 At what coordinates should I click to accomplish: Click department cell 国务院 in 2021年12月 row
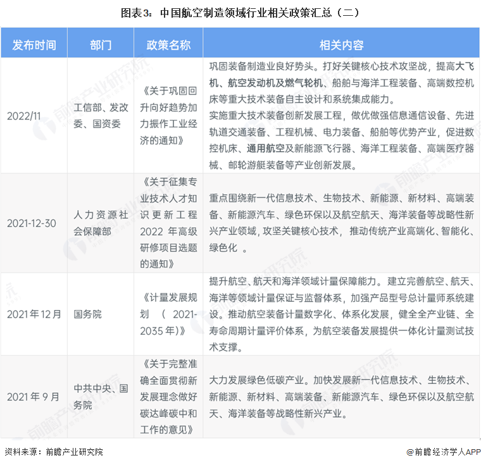pyautogui.click(x=87, y=314)
